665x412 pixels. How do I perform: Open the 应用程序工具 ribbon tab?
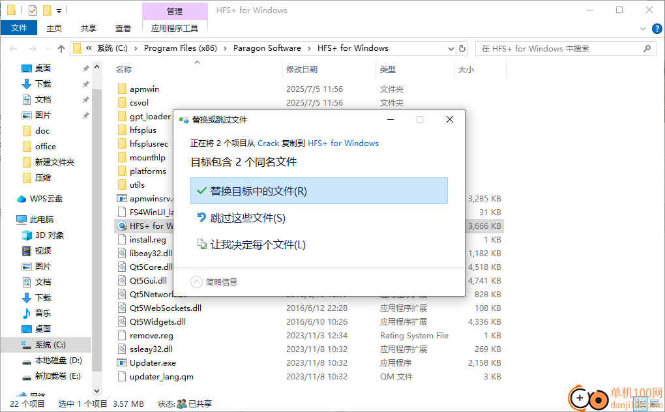(x=175, y=28)
